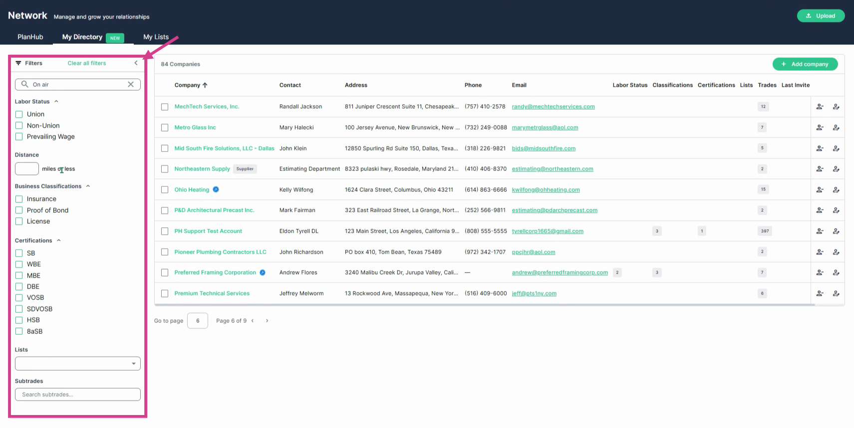The image size is (854, 428).
Task: Click edit-contact icon for Ohio Heating
Action: pos(836,190)
